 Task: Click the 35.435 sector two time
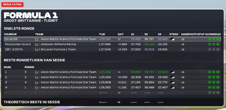(x=149, y=77)
